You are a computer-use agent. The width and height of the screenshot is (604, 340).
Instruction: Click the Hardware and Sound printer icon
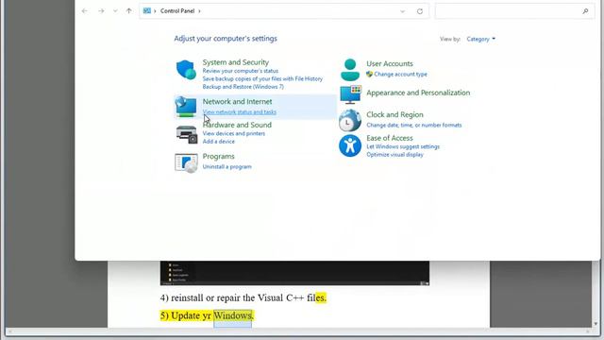[x=187, y=134]
